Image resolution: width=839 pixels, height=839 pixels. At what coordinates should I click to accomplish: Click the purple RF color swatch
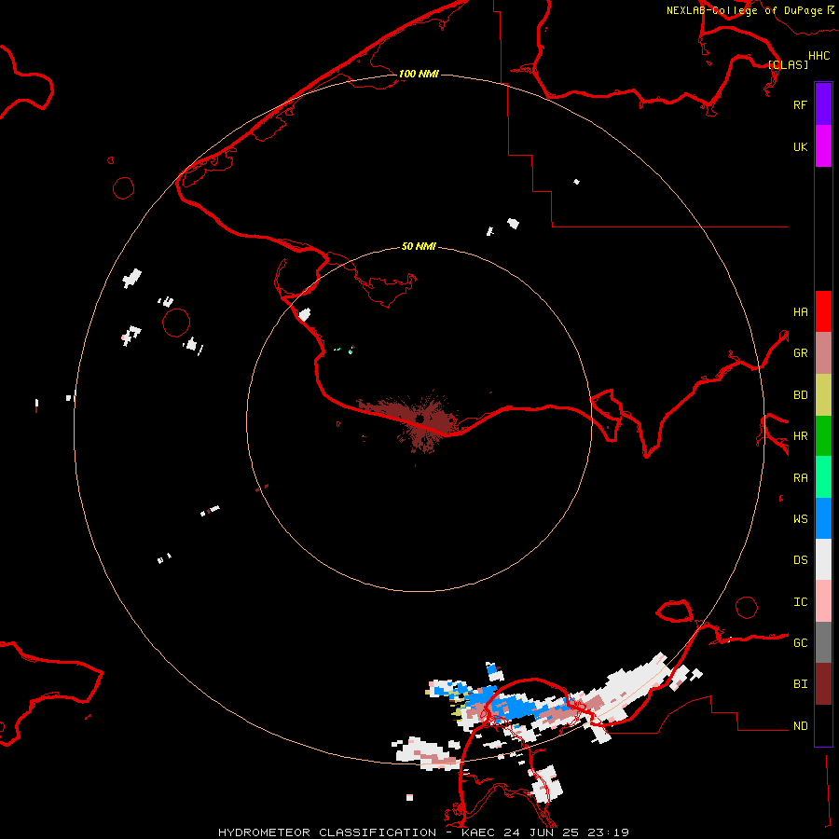click(823, 104)
